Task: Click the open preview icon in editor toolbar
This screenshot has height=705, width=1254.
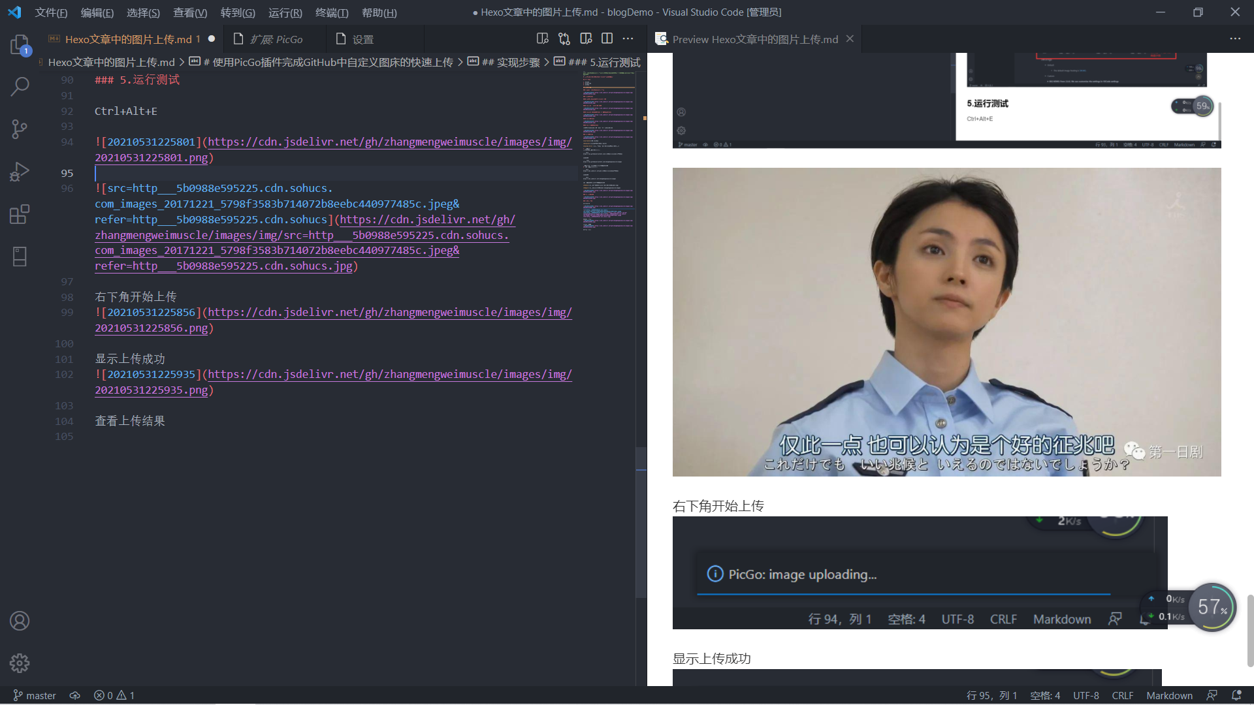Action: pyautogui.click(x=542, y=39)
